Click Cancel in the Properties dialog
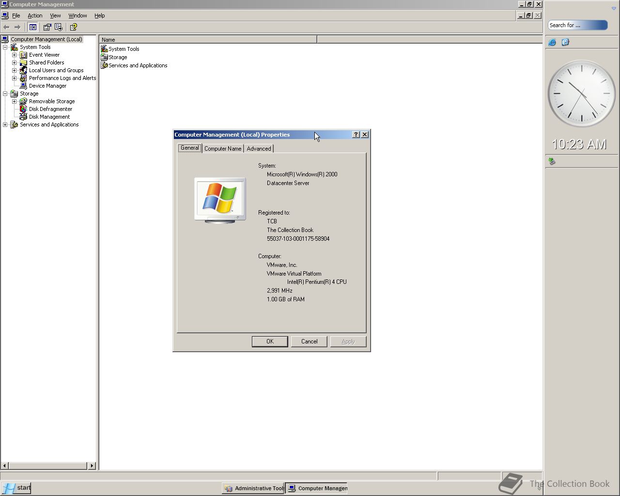The height and width of the screenshot is (496, 620). click(309, 341)
